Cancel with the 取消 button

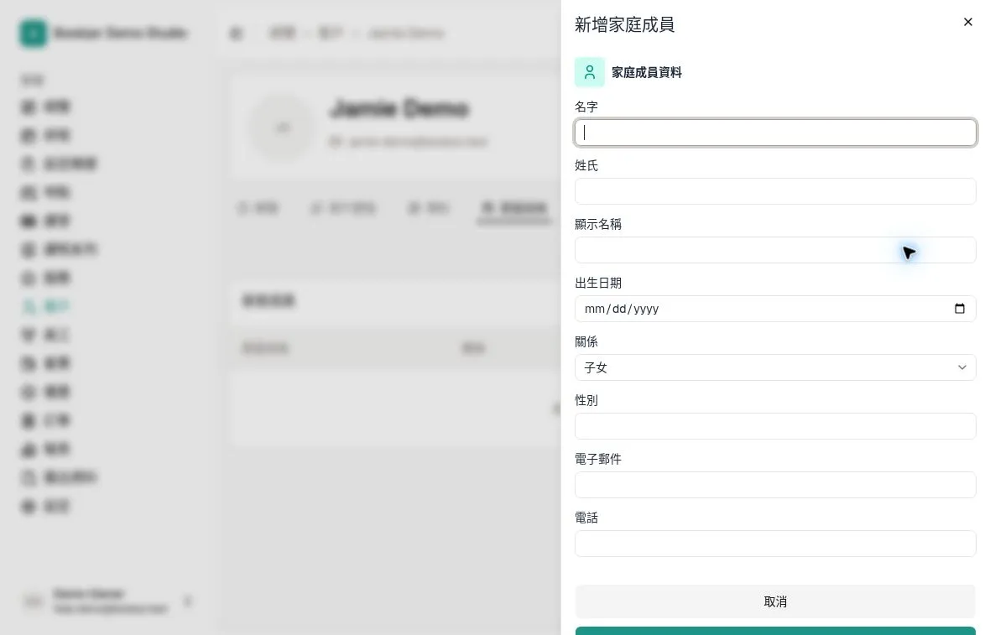tap(775, 601)
